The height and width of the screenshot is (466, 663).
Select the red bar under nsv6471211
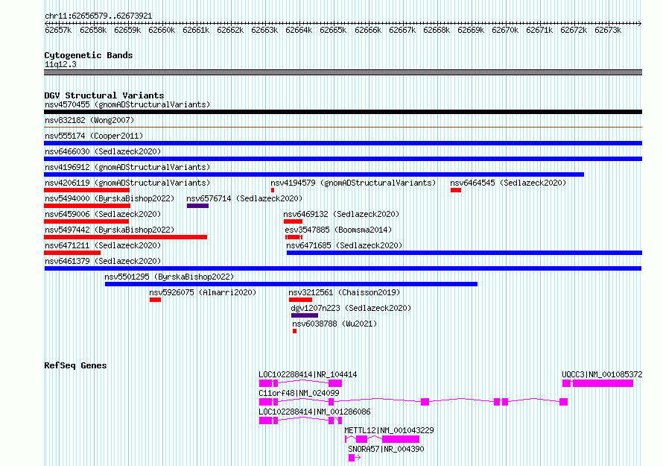72,253
